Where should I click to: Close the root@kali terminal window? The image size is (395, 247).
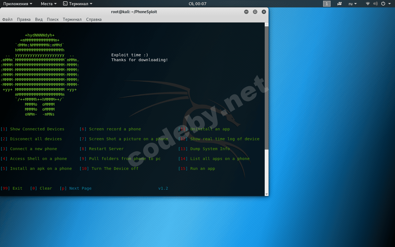pyautogui.click(x=264, y=12)
